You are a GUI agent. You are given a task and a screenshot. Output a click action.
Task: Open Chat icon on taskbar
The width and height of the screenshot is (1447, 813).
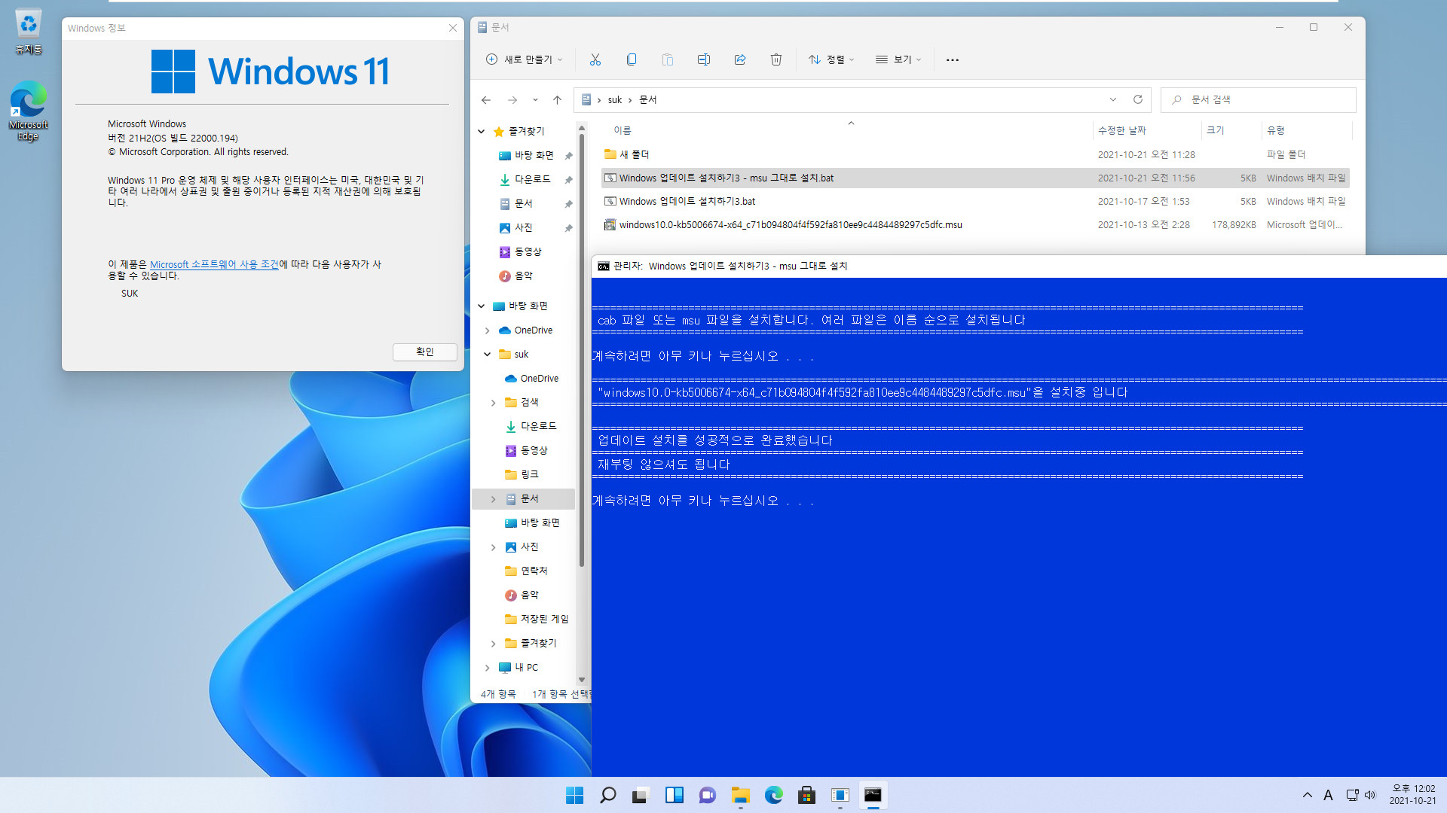pyautogui.click(x=707, y=795)
